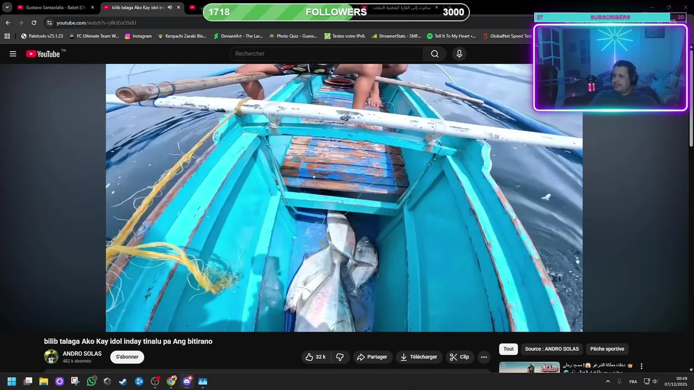This screenshot has width=694, height=390.
Task: Click the FRA language indicator
Action: coord(633,381)
